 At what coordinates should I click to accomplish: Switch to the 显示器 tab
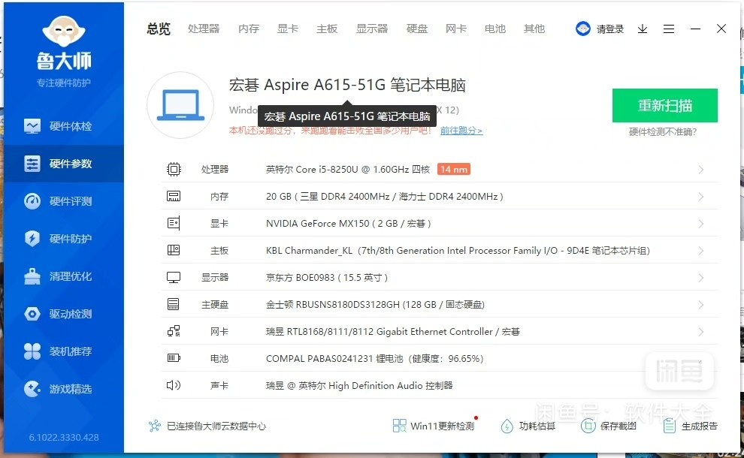[x=372, y=29]
